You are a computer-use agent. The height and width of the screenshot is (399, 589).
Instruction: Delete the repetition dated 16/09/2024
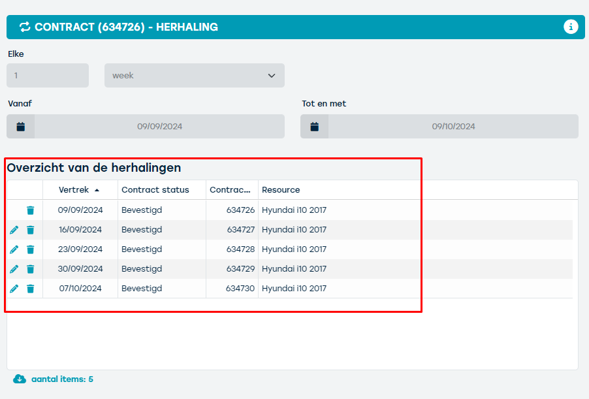tap(31, 230)
